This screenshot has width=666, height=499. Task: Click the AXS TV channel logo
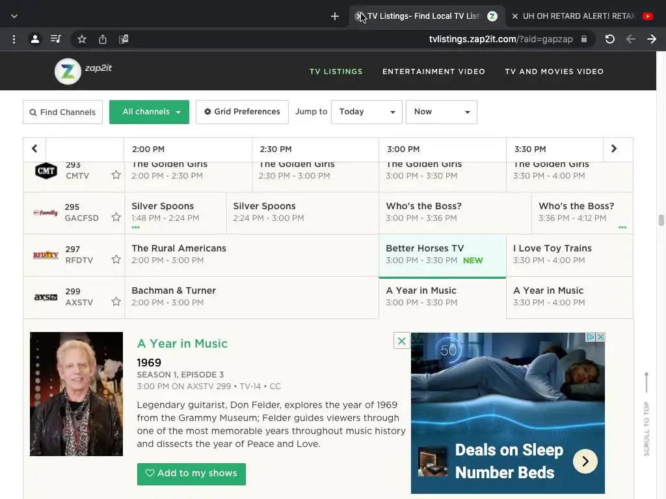46,298
